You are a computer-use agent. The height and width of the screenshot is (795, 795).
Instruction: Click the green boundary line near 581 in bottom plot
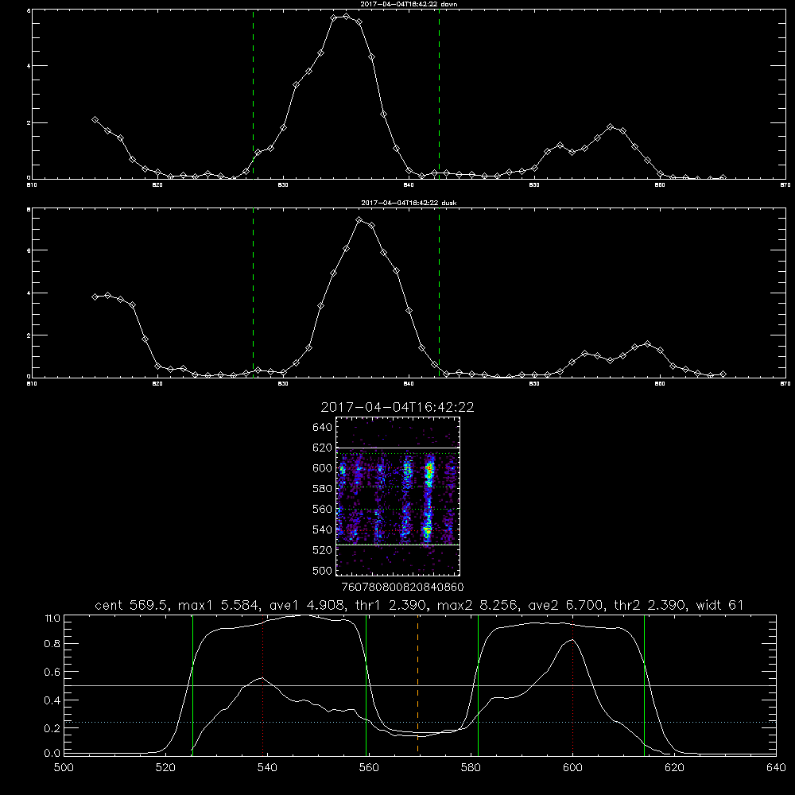pos(478,684)
